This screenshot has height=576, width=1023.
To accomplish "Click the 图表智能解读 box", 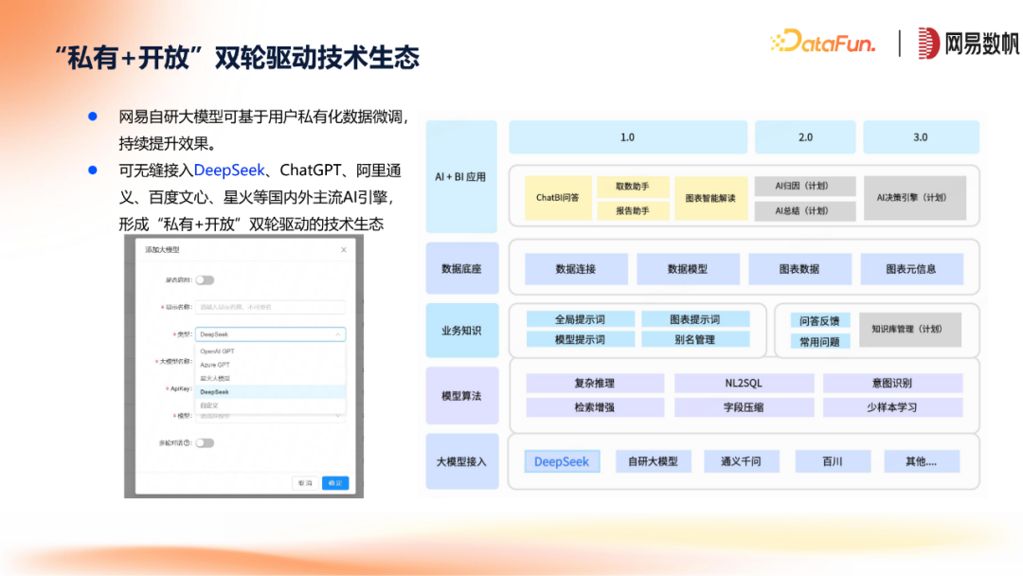I will tap(710, 198).
